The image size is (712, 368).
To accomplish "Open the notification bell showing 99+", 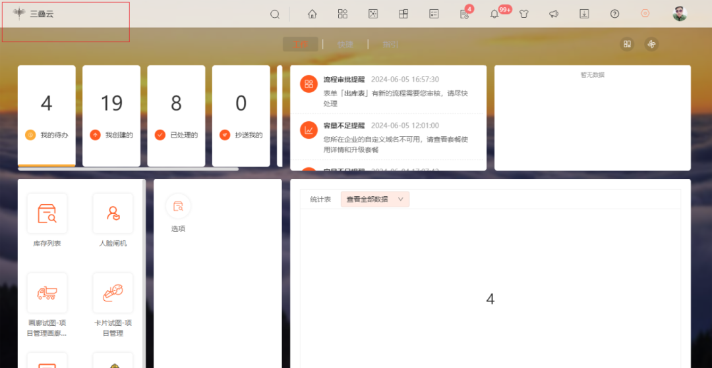I will 494,14.
